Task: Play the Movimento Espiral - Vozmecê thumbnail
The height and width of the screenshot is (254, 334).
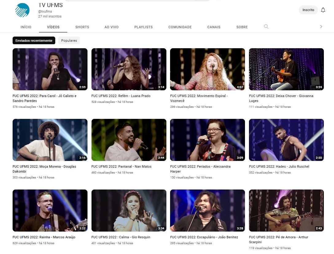Action: click(x=208, y=69)
